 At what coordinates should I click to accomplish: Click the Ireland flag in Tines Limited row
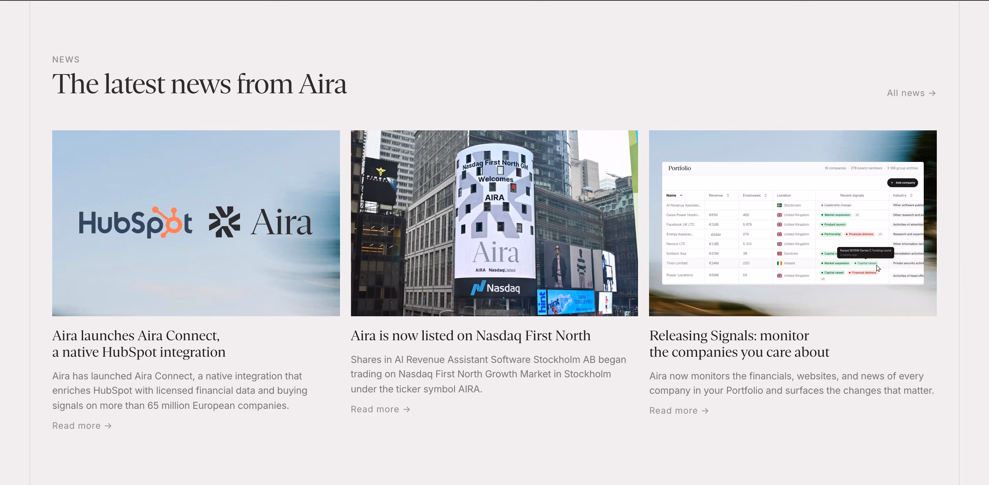pyautogui.click(x=780, y=263)
